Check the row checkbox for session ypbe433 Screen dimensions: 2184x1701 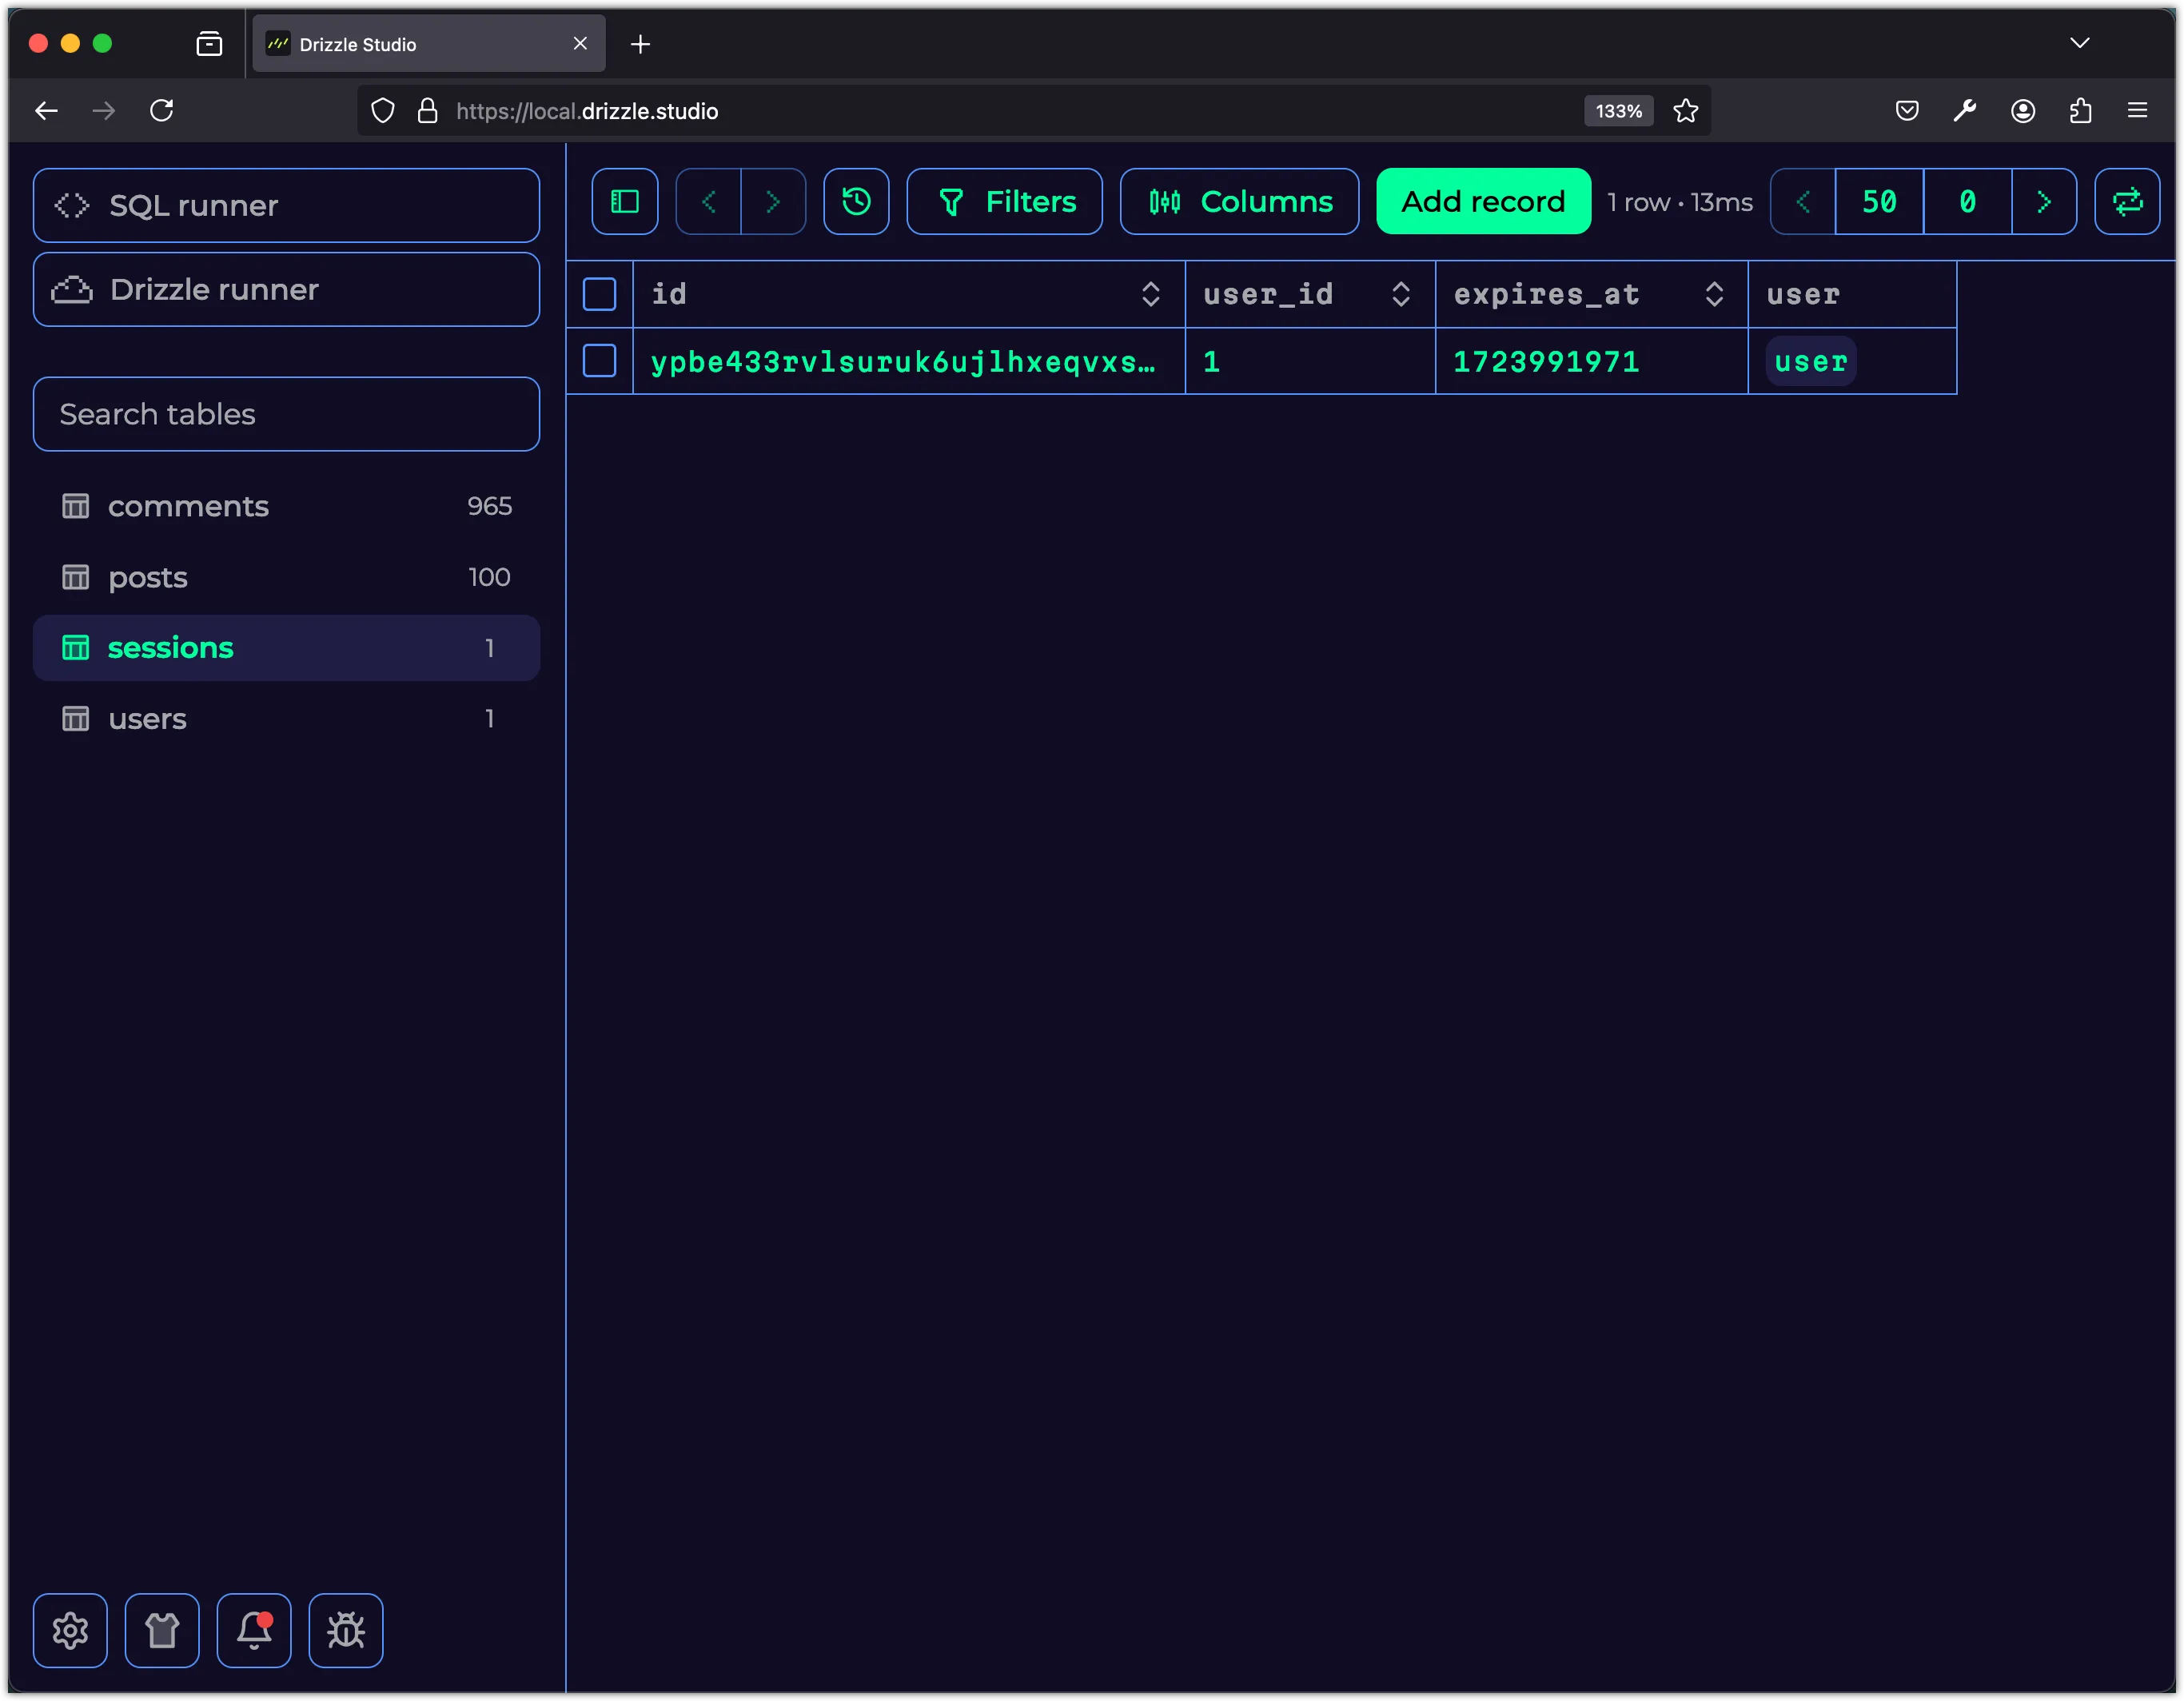pos(599,361)
